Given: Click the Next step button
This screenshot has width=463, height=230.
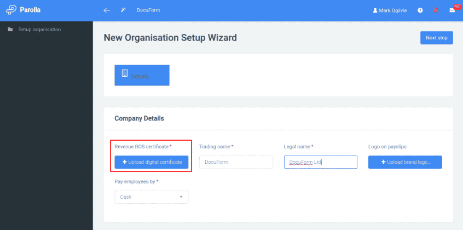Looking at the screenshot, I should coord(436,38).
